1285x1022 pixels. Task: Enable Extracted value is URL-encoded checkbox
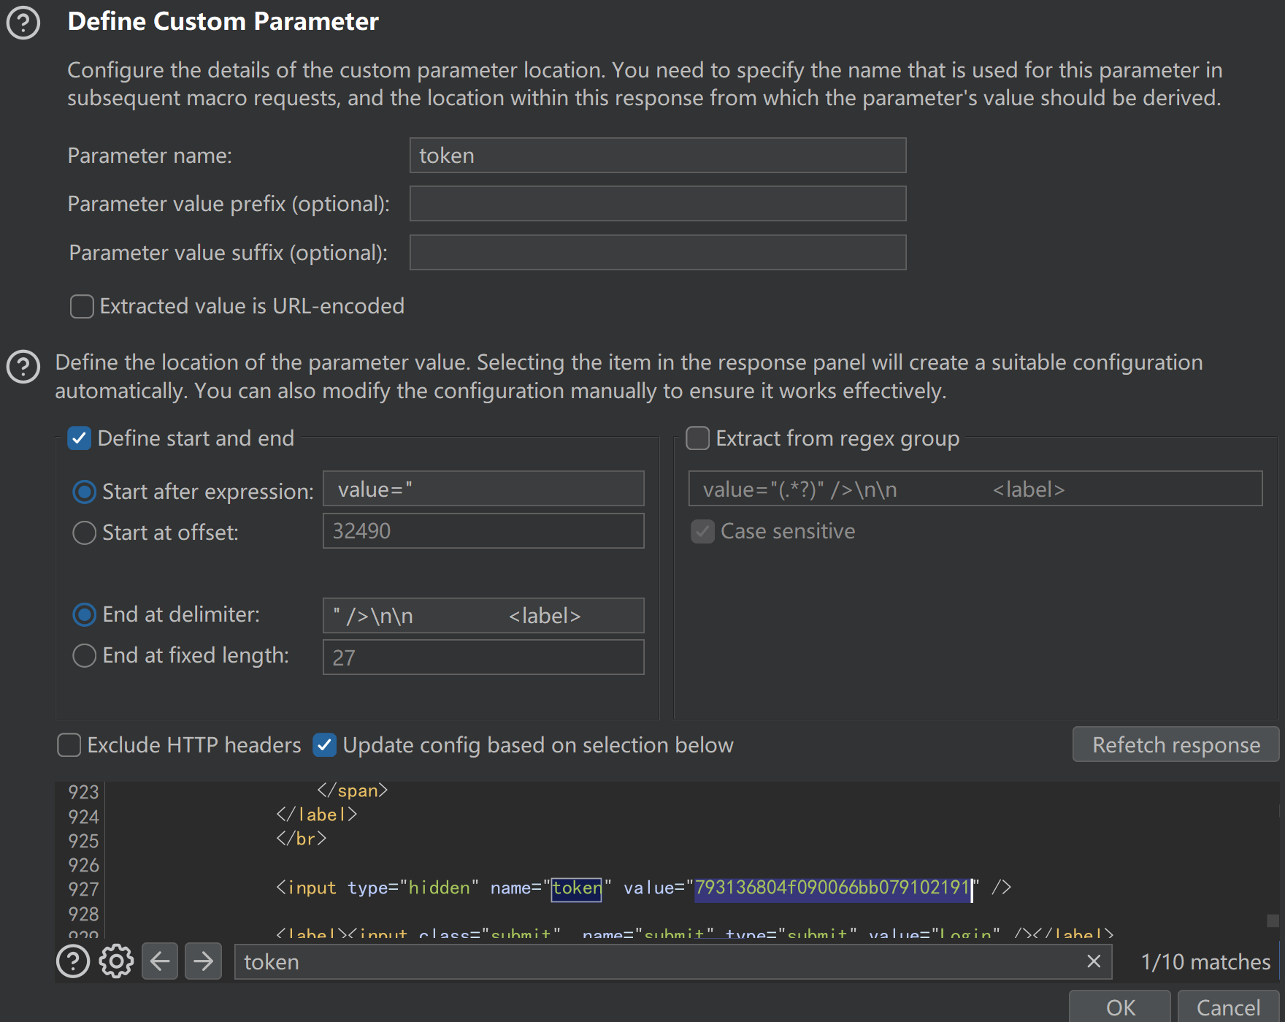(x=82, y=307)
